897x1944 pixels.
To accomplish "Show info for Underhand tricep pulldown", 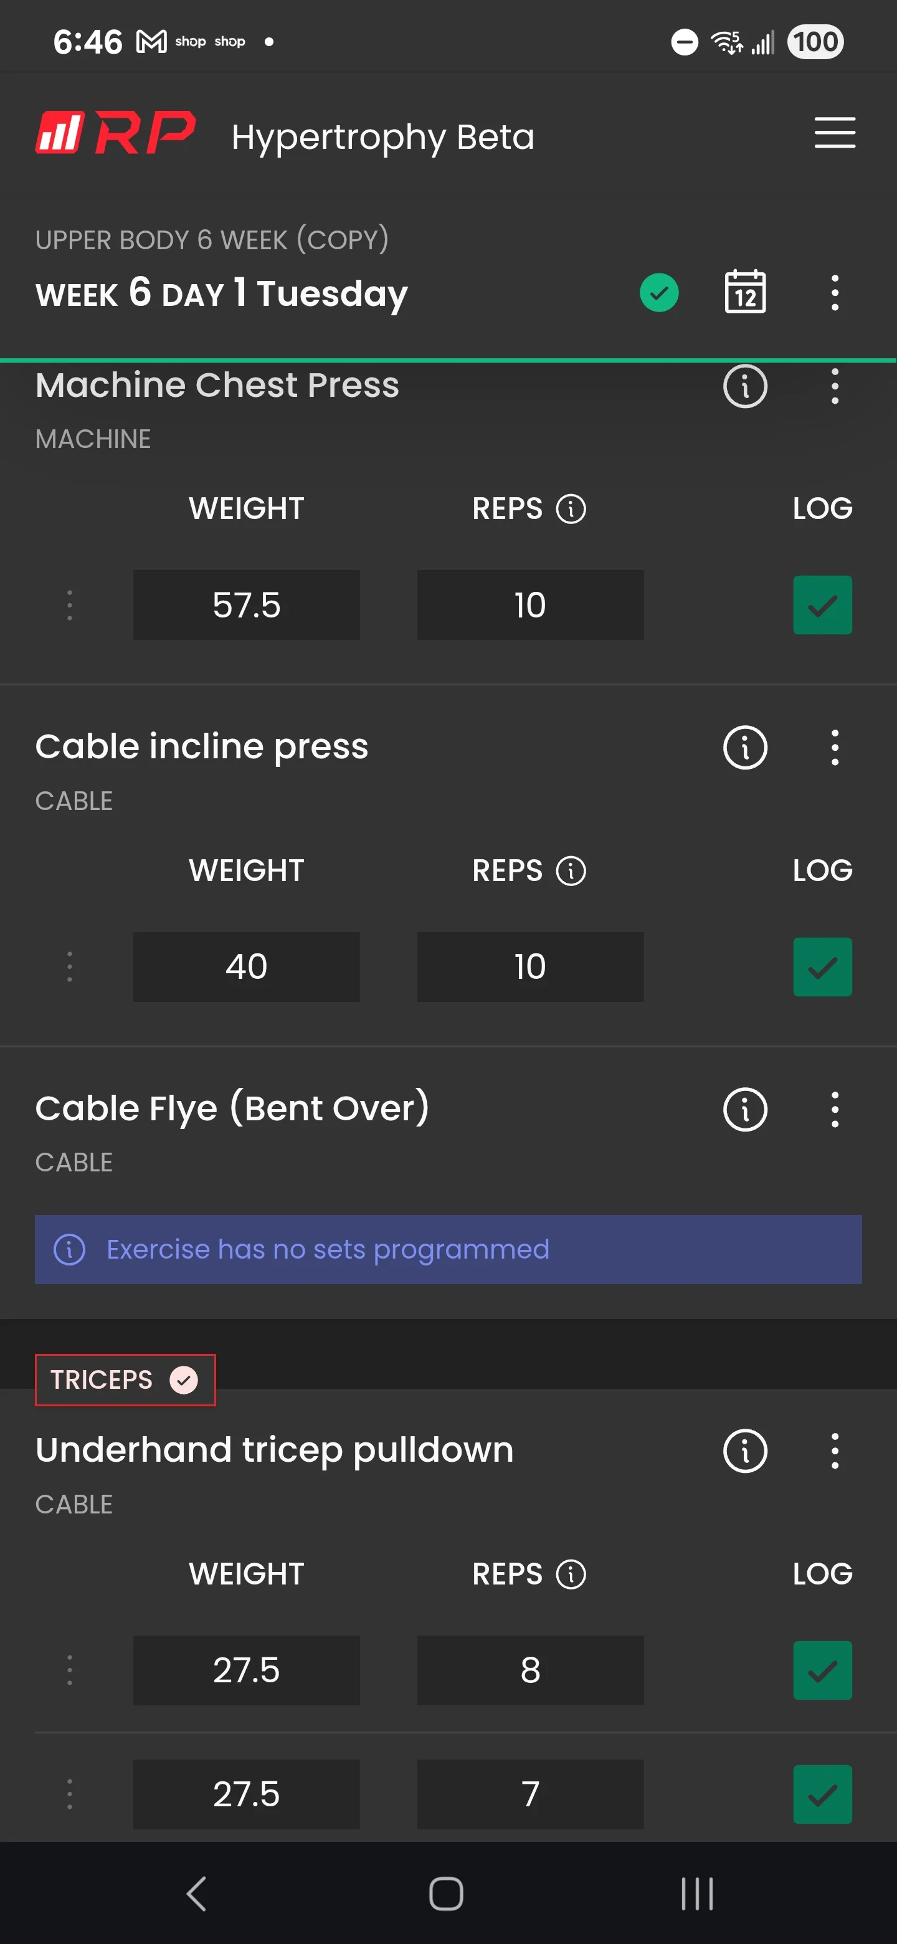I will [744, 1451].
